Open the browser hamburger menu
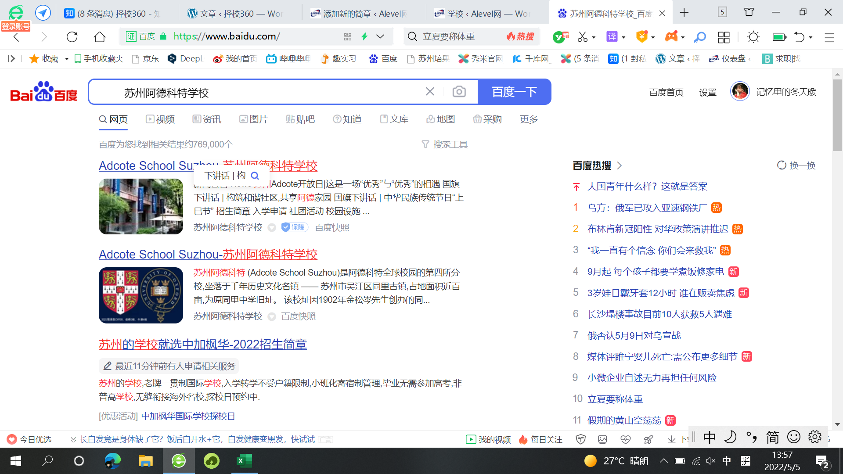 [829, 37]
